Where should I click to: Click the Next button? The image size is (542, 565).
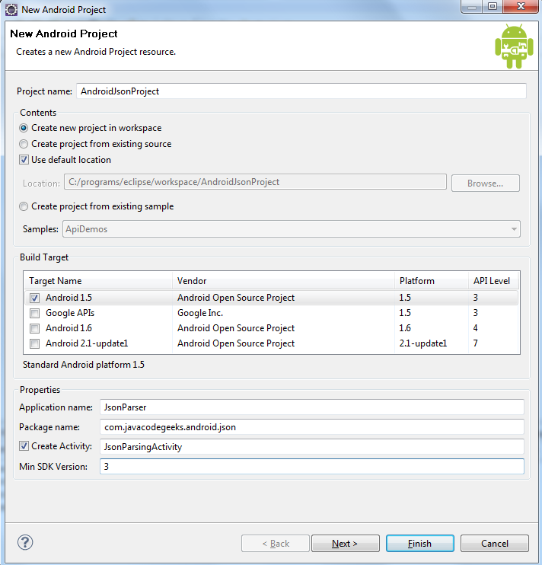click(346, 544)
